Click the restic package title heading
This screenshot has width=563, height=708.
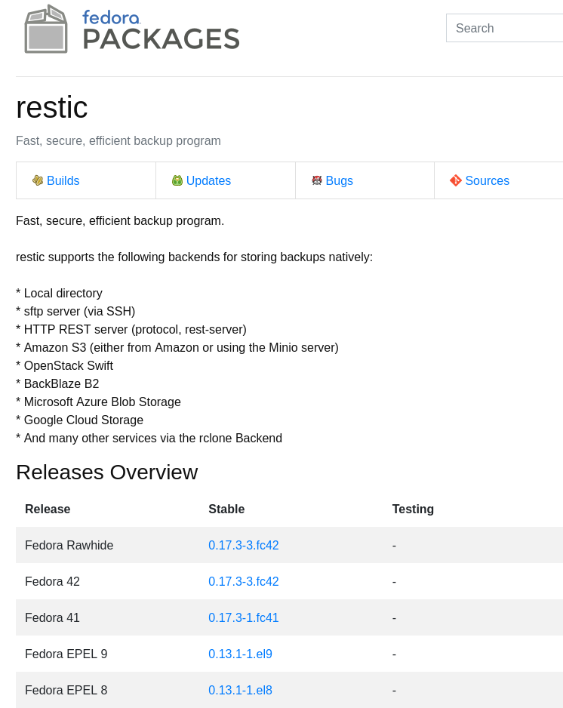pos(52,107)
